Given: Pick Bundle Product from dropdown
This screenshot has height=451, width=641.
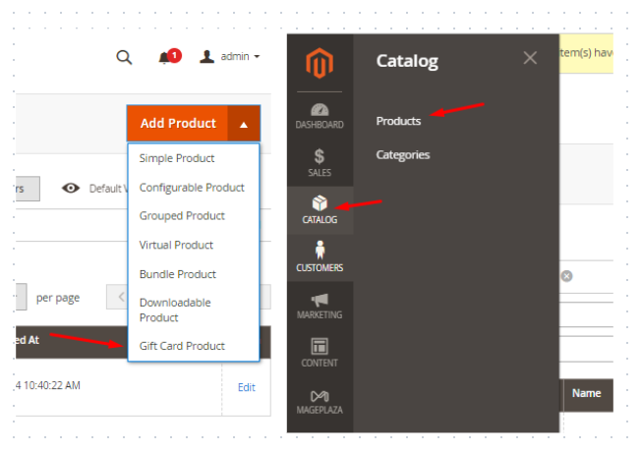Looking at the screenshot, I should (177, 274).
